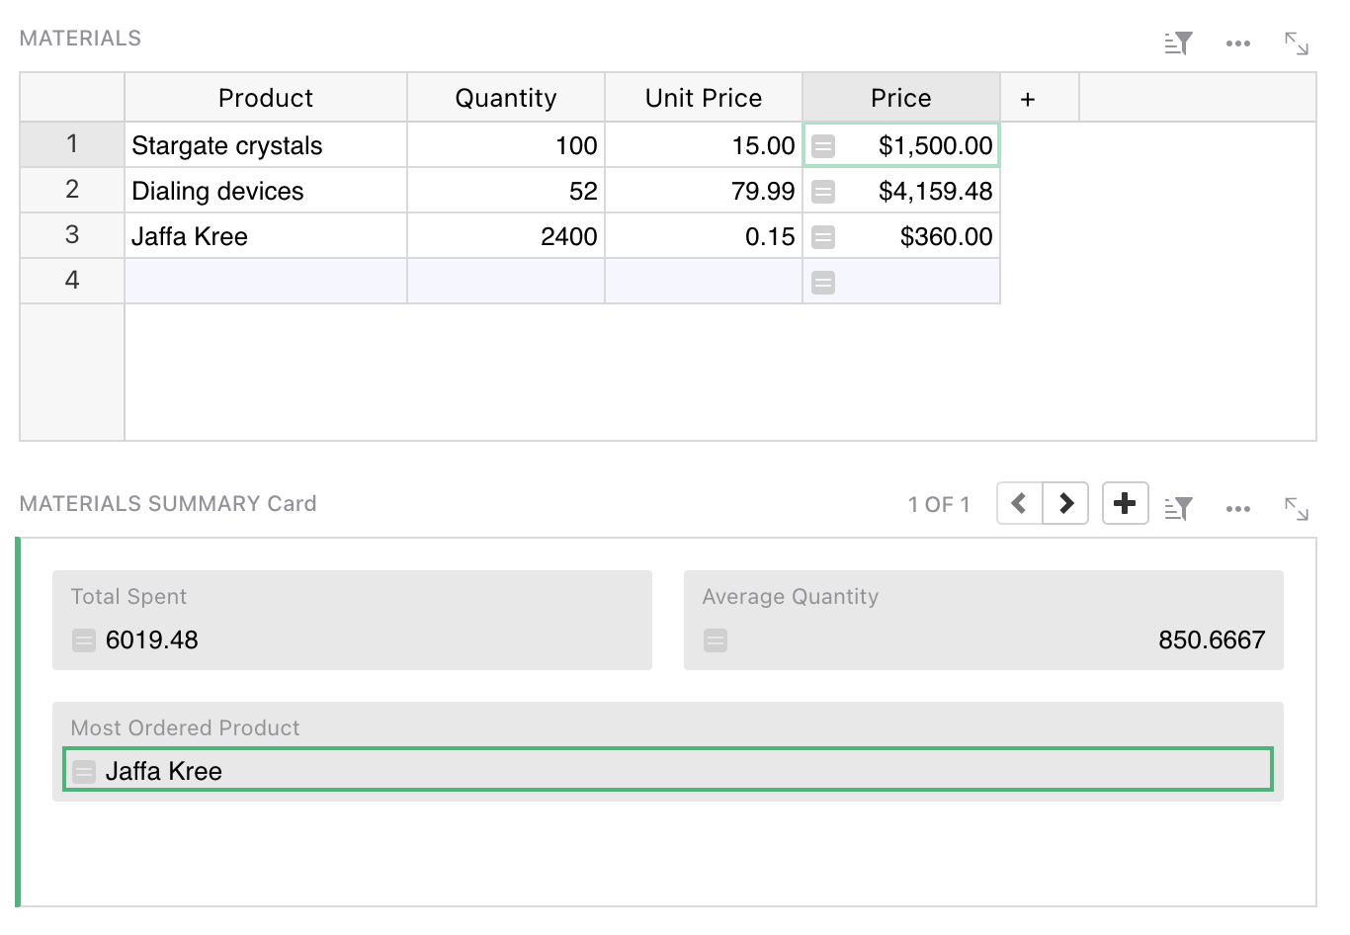Click the Quantity cell showing 2400
The width and height of the screenshot is (1350, 935).
(505, 235)
